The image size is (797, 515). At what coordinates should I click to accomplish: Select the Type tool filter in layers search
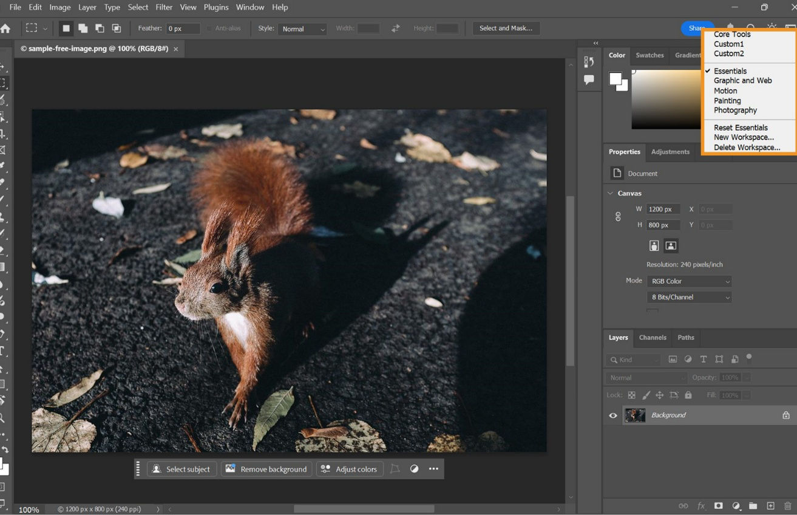click(x=703, y=359)
